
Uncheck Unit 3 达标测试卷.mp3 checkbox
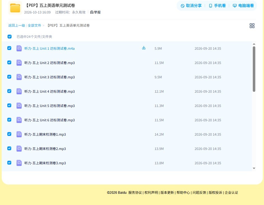click(x=9, y=77)
